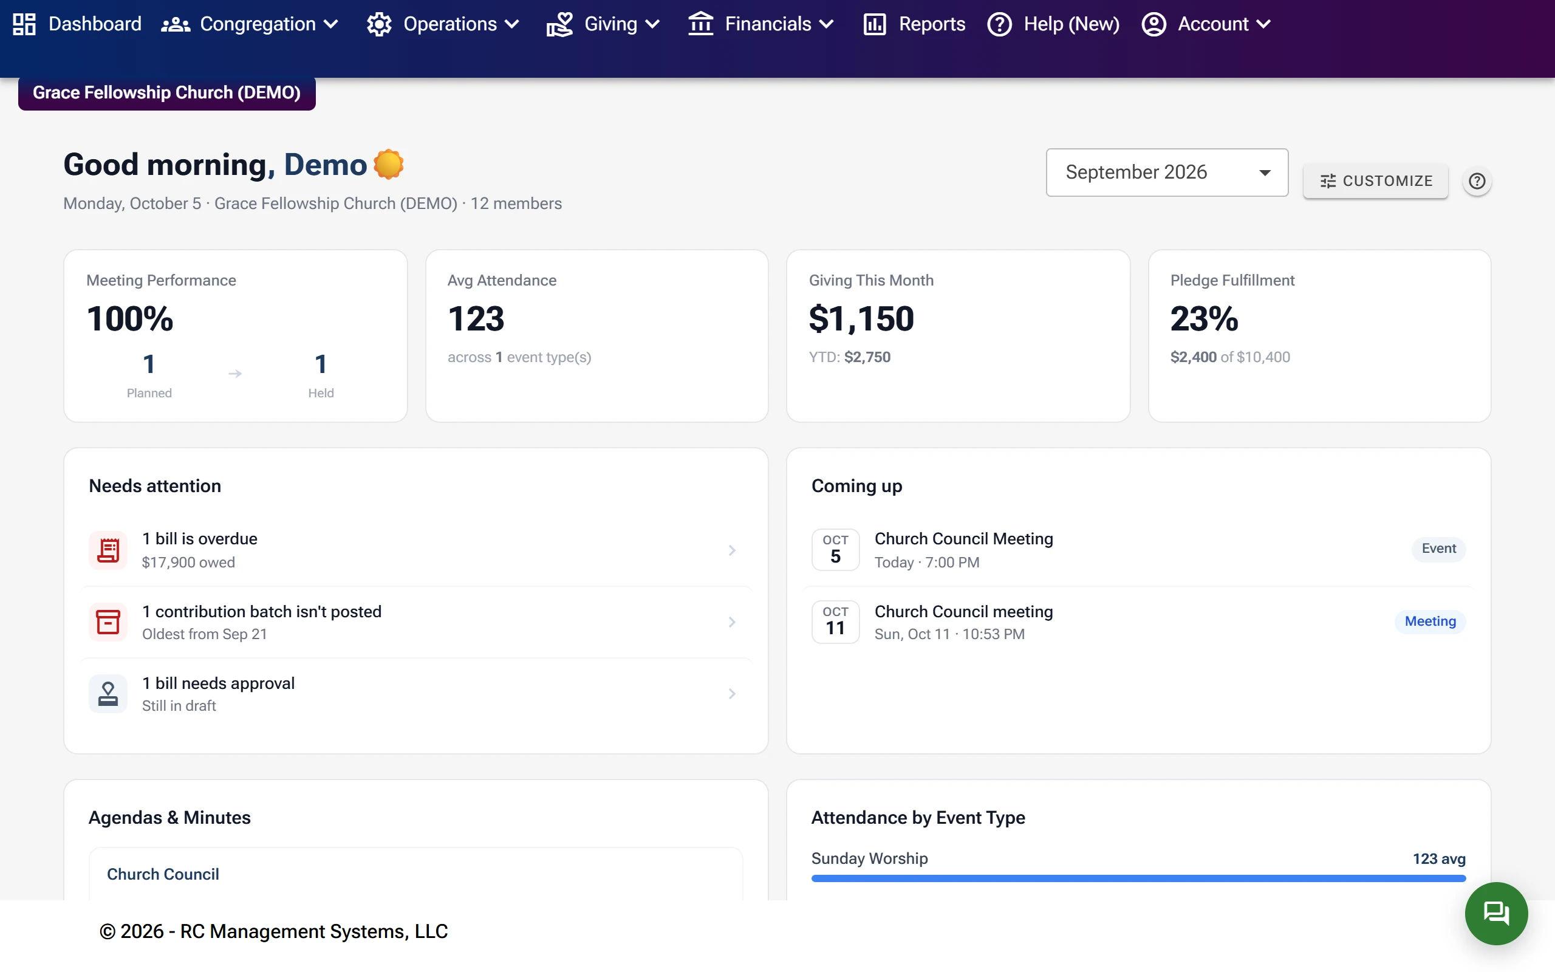This screenshot has width=1555, height=972.
Task: Expand the Congregation menu chevron
Action: coord(331,24)
